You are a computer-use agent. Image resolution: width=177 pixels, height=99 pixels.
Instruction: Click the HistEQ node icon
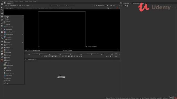point(5,47)
